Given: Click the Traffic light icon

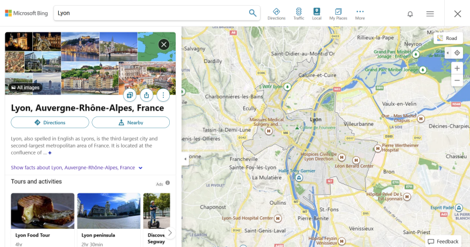Looking at the screenshot, I should 298,14.
